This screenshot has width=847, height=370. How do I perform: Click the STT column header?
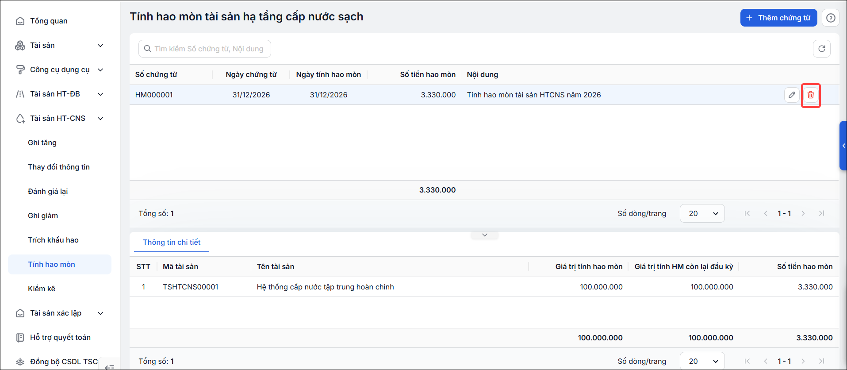pos(143,267)
